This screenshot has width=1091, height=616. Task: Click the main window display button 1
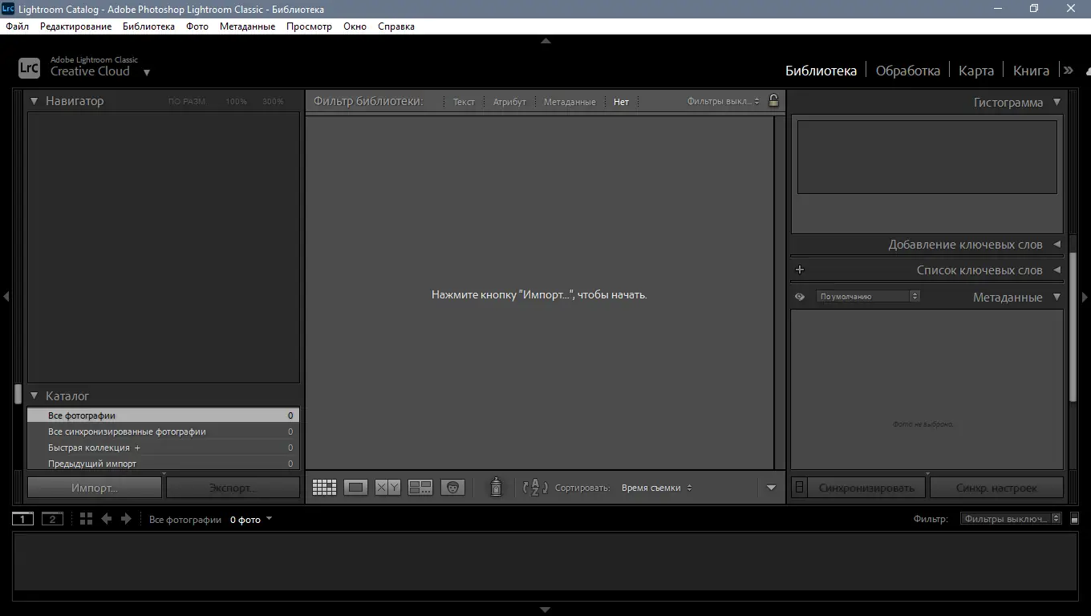tap(22, 519)
